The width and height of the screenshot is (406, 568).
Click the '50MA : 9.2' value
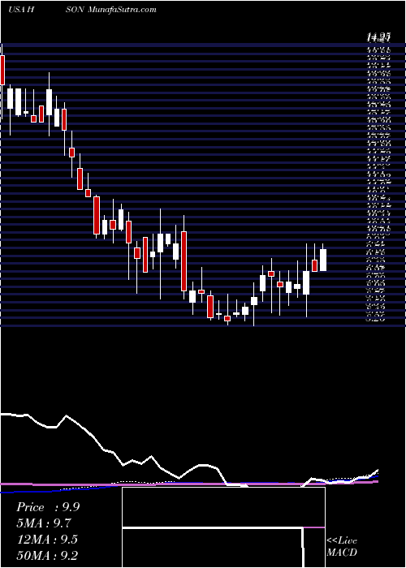click(x=47, y=556)
